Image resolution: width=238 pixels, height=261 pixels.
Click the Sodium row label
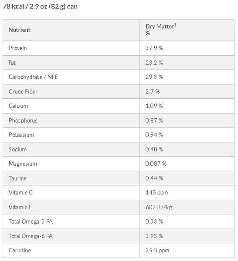18,150
